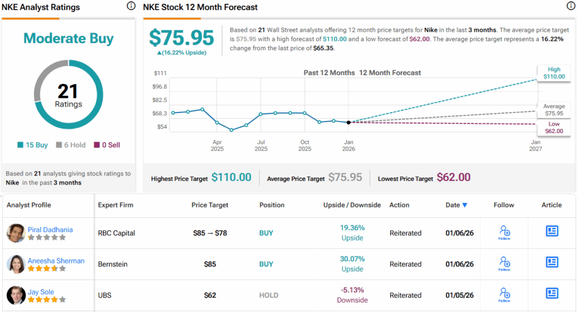Open article for Bernstein rating

[x=552, y=262]
